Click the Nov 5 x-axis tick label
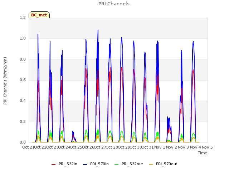The image size is (229, 171). pos(207,147)
